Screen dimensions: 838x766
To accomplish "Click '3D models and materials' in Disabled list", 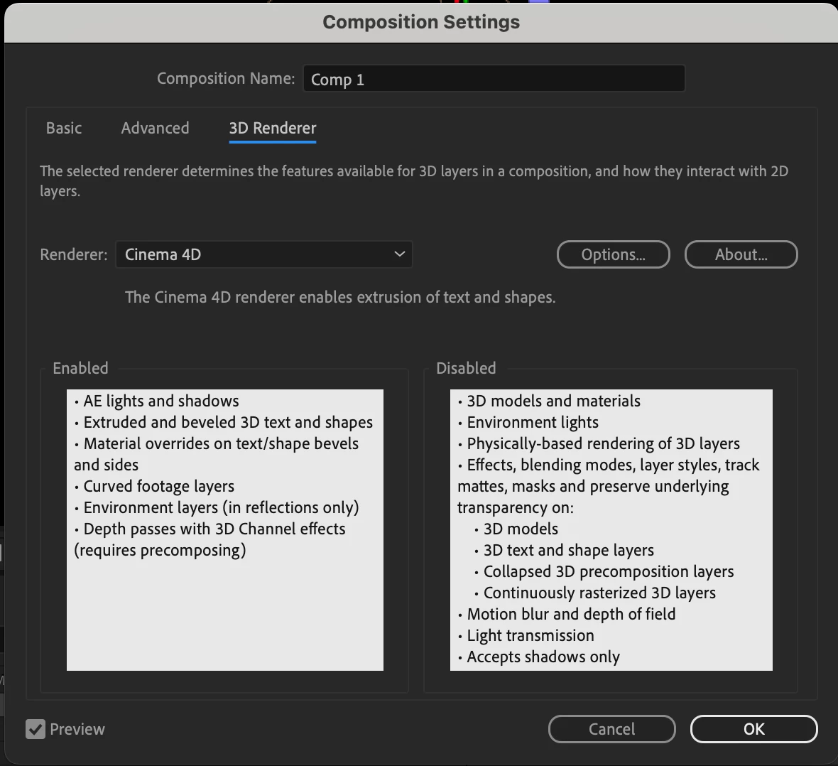I will [x=553, y=401].
